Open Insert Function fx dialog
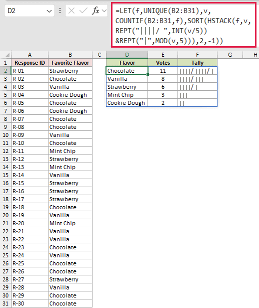259x308 pixels. click(95, 11)
